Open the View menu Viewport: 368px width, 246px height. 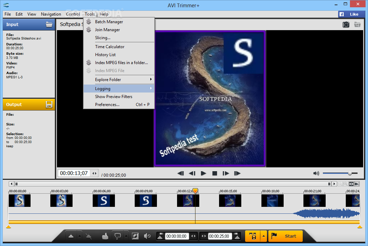[x=32, y=14]
